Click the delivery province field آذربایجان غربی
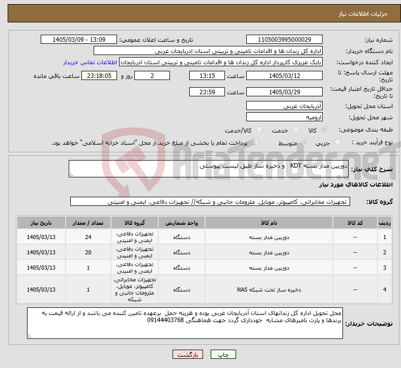 coord(284,106)
